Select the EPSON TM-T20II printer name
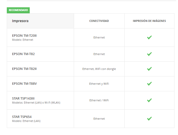178x135 pixels. (24, 36)
